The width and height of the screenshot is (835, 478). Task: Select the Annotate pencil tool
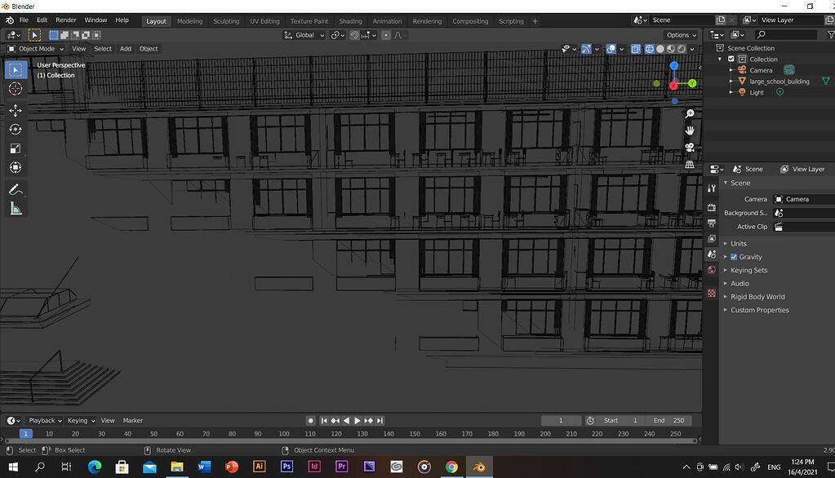[x=16, y=189]
